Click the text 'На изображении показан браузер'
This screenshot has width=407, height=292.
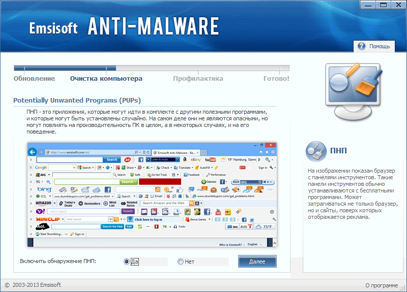tap(352, 171)
